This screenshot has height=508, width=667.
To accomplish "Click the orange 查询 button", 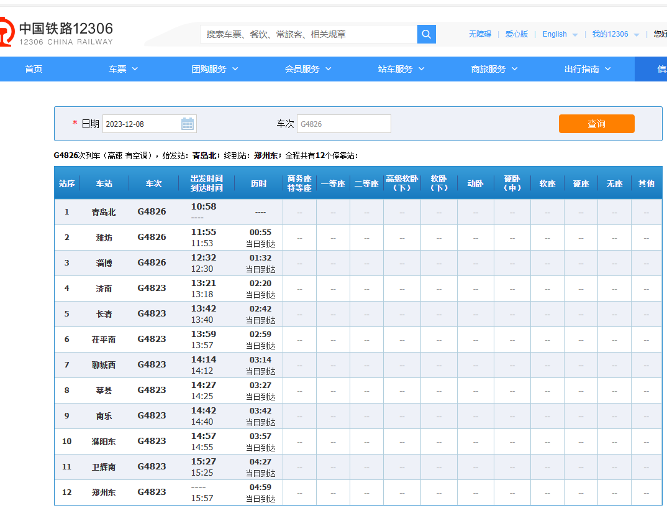I will tap(596, 124).
